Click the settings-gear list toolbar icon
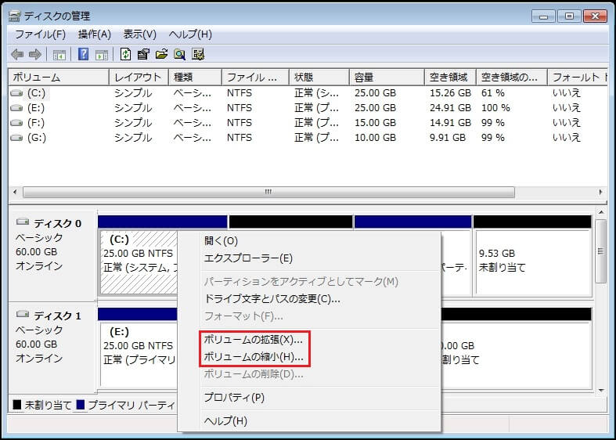 click(198, 54)
